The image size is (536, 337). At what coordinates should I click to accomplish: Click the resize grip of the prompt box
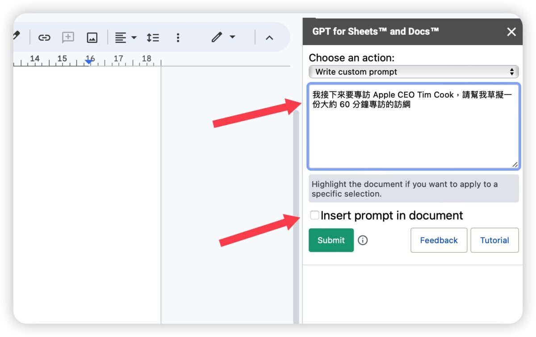[515, 164]
